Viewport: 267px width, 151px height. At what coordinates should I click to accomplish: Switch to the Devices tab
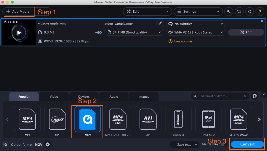84,97
